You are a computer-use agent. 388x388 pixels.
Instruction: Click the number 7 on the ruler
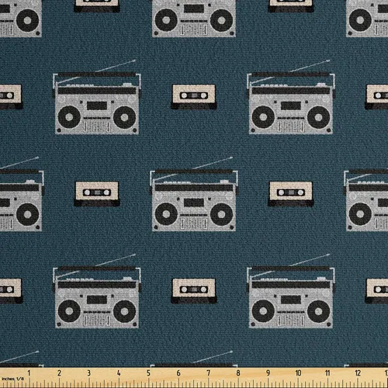tap(208, 372)
